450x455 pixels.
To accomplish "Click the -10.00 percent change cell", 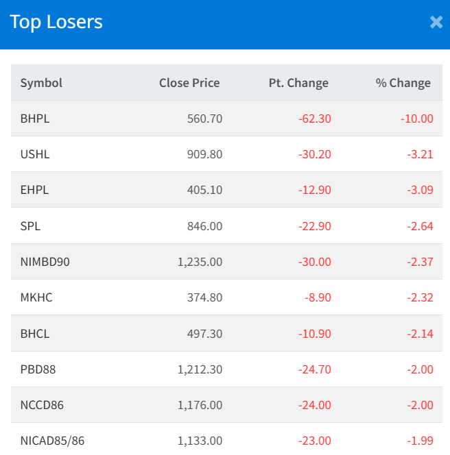I will click(x=417, y=119).
